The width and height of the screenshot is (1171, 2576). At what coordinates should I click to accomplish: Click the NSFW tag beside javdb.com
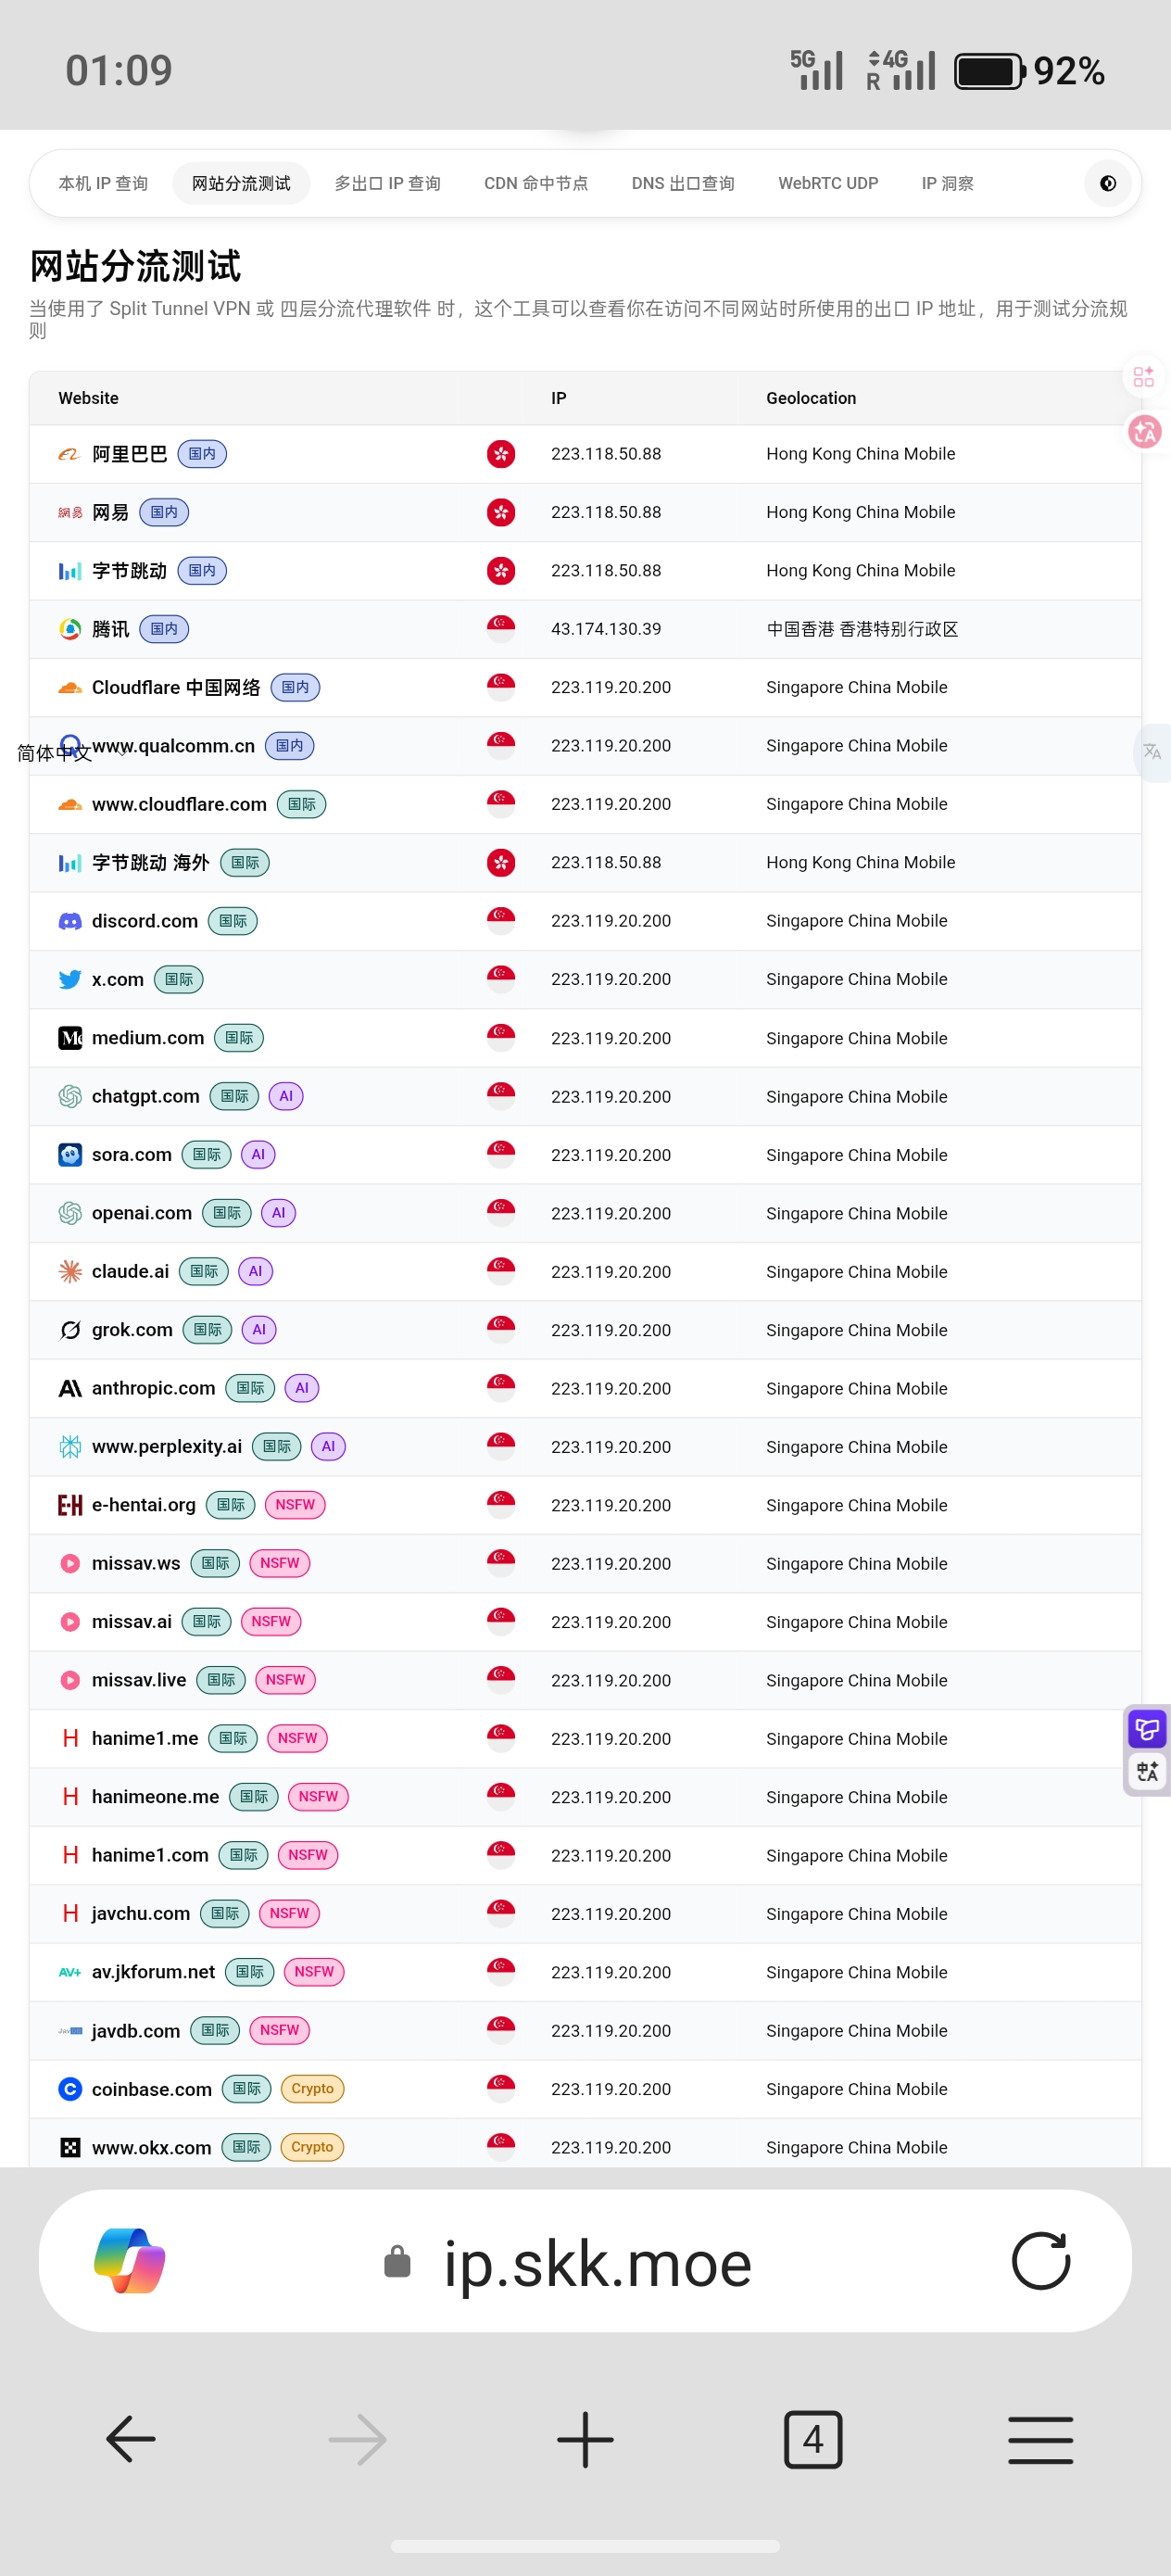(x=279, y=2030)
